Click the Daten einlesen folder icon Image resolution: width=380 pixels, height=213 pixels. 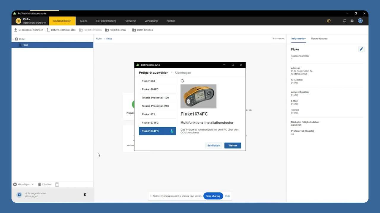(134, 30)
